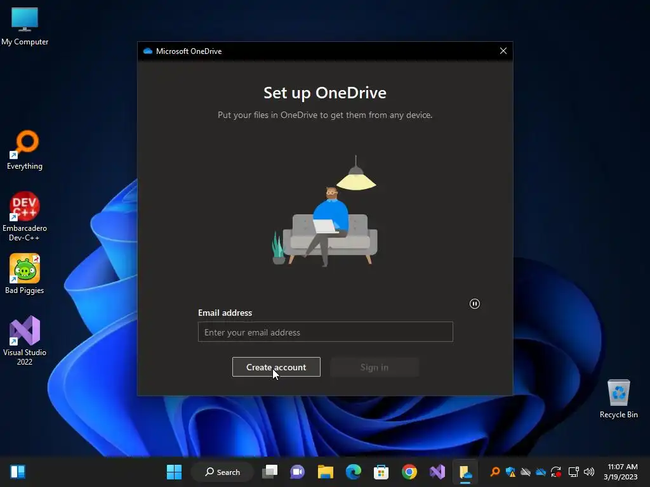Open the volume control in tray

tap(589, 472)
